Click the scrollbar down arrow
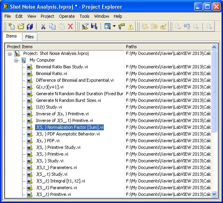The height and width of the screenshot is (203, 223). point(214,194)
